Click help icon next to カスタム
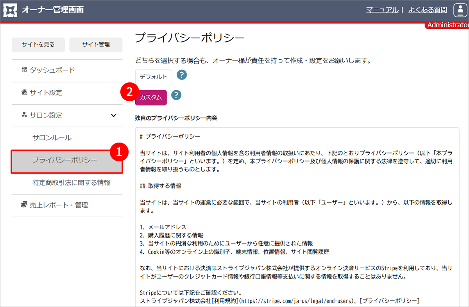The height and width of the screenshot is (307, 469). [176, 95]
